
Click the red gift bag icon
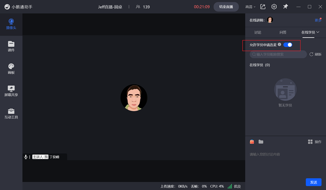click(252, 142)
